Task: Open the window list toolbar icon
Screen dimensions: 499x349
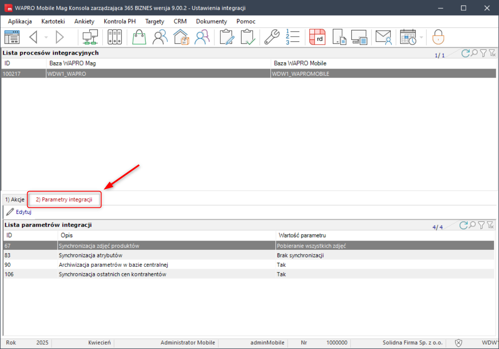Action: click(x=12, y=37)
